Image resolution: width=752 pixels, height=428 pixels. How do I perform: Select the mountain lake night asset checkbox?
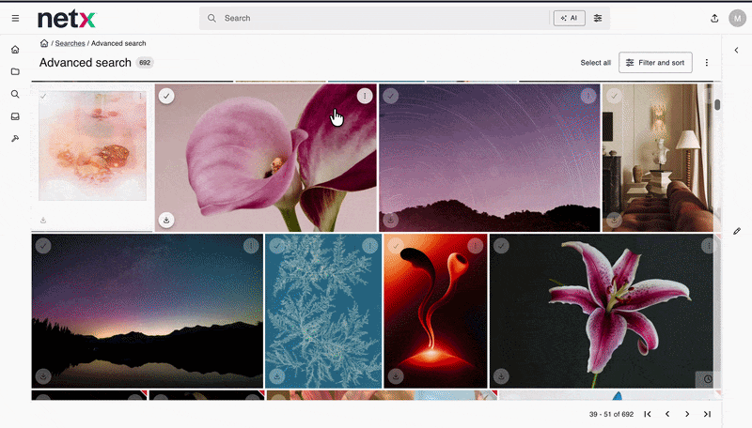[43, 246]
